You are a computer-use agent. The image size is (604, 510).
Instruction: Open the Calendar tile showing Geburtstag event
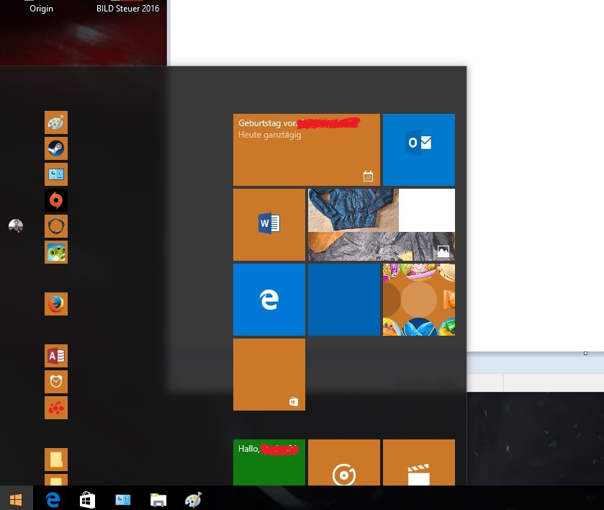307,150
